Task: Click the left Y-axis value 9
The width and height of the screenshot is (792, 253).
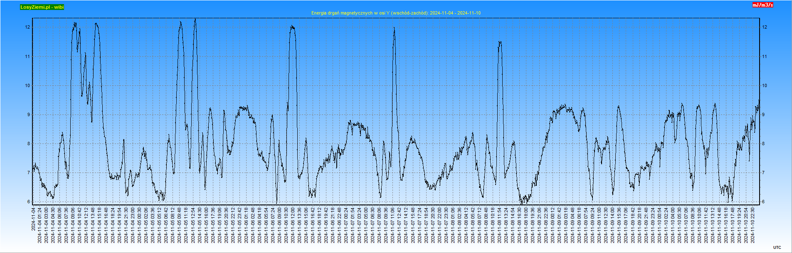Action: click(29, 115)
